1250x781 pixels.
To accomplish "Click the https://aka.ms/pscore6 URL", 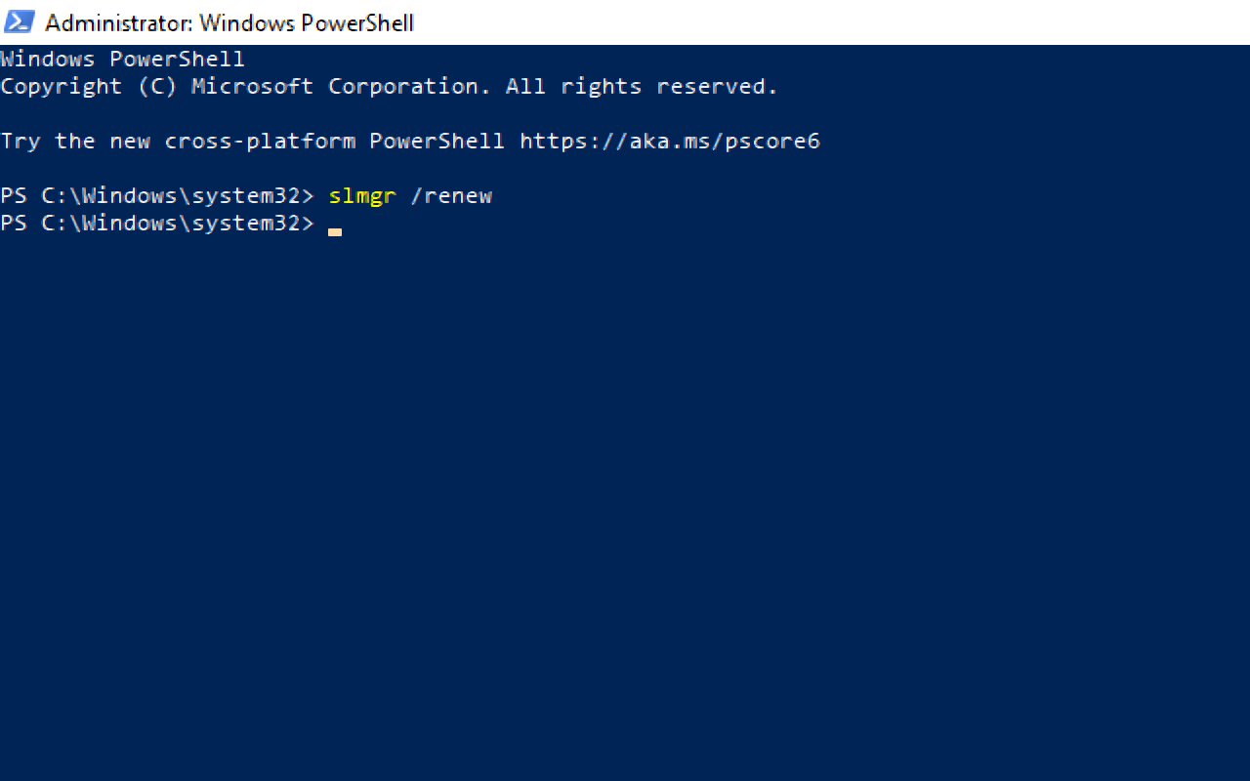I will point(669,142).
